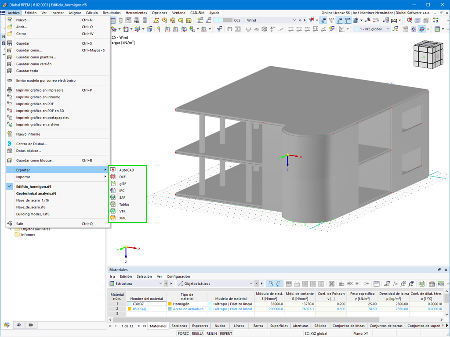Choose XML export entry
Viewport: 450px width, 337px height.
point(123,218)
